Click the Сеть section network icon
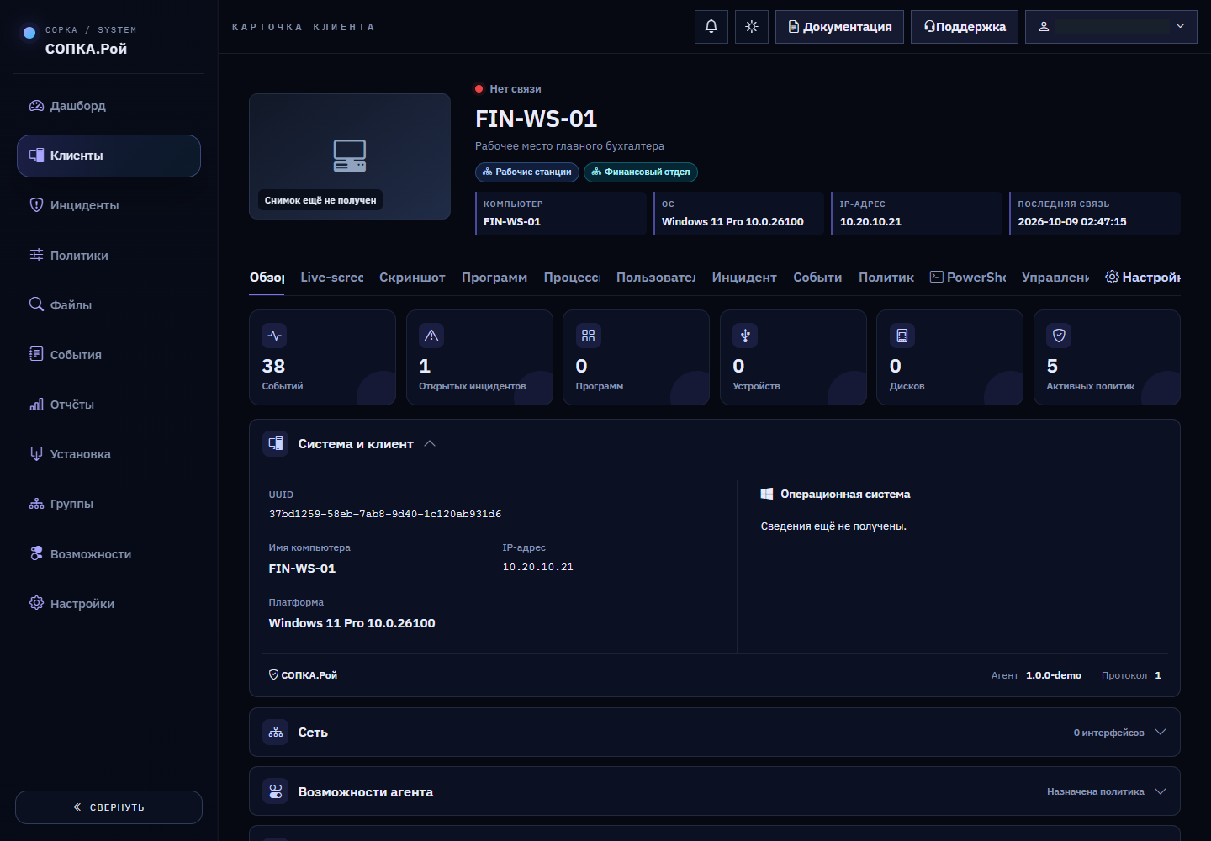Viewport: 1211px width, 841px height. pyautogui.click(x=276, y=733)
